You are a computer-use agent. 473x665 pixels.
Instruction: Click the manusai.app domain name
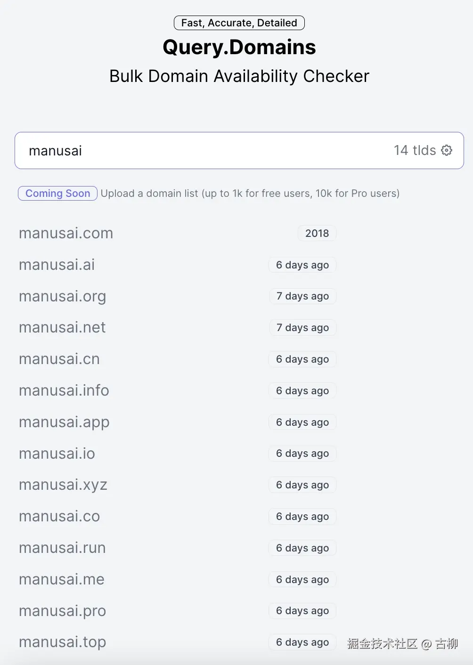click(x=64, y=422)
